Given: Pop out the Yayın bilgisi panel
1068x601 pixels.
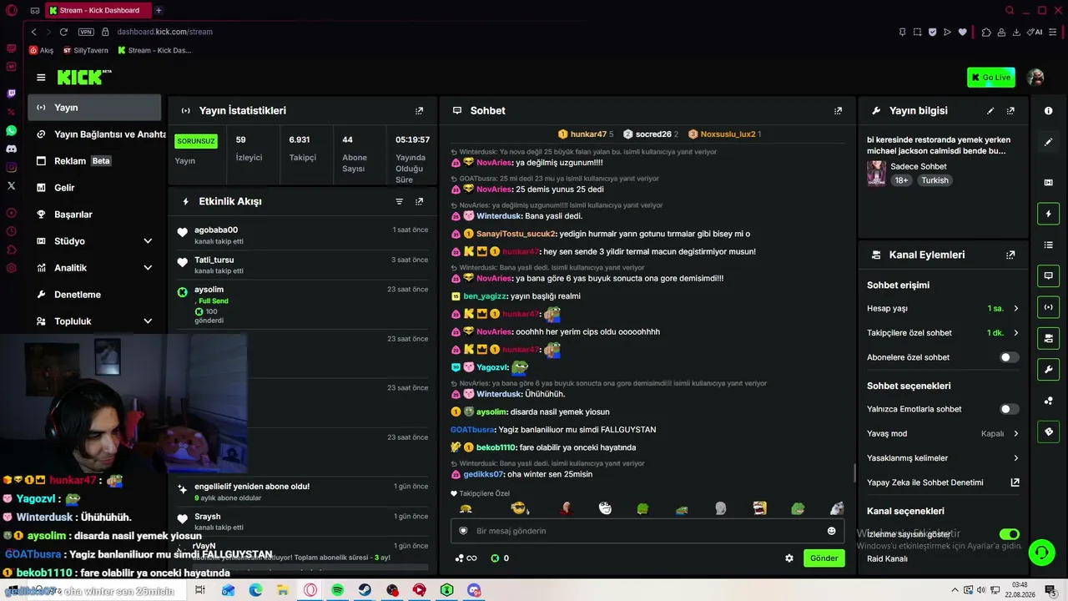Looking at the screenshot, I should pyautogui.click(x=1010, y=111).
